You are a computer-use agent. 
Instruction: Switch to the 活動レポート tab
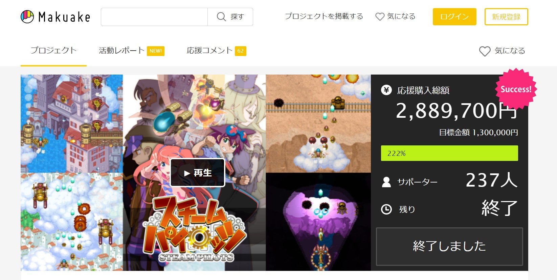[x=121, y=51]
